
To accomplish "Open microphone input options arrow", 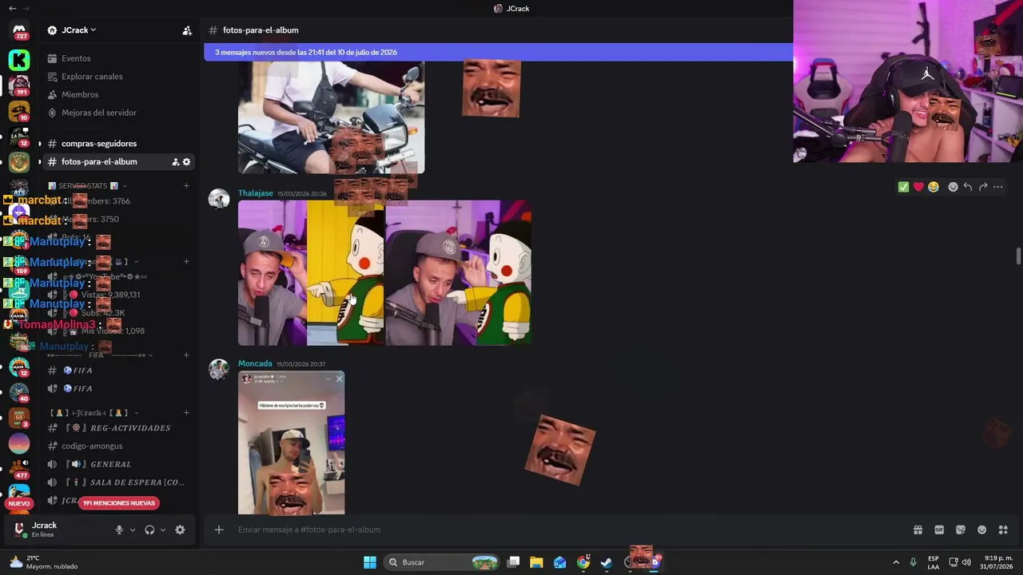I will [133, 529].
